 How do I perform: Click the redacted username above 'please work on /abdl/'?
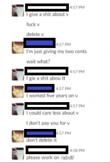click(x=47, y=150)
